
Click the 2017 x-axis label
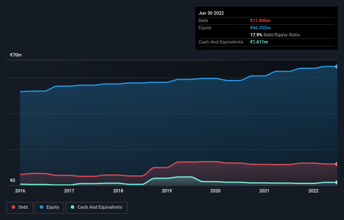click(69, 191)
